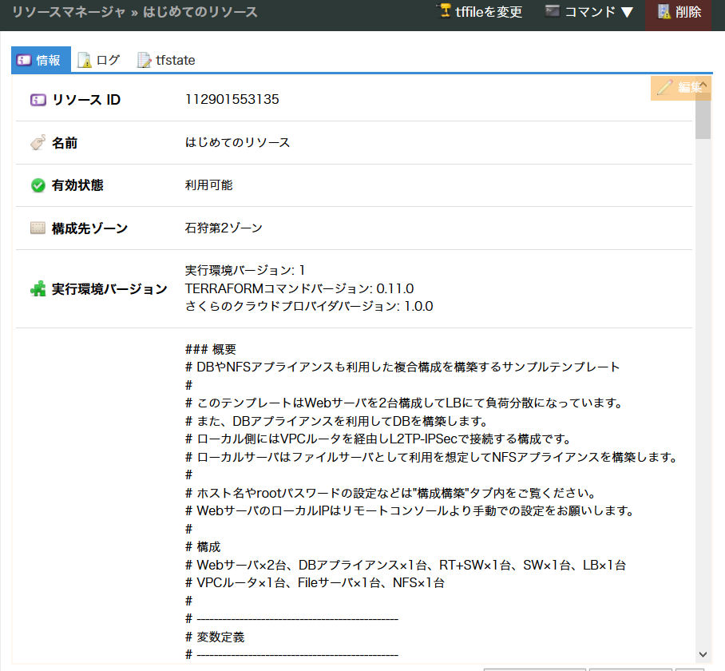
Task: Click the keyboard icon next to 構成先ゾーン
Action: click(37, 228)
